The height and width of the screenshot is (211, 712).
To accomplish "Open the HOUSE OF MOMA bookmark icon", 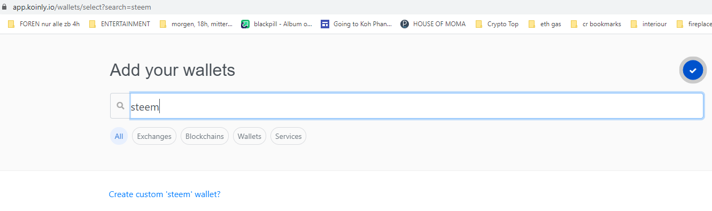I will coord(405,24).
